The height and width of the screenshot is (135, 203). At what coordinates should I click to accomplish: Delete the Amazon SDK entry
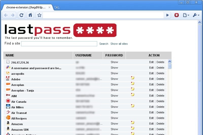pos(160,129)
